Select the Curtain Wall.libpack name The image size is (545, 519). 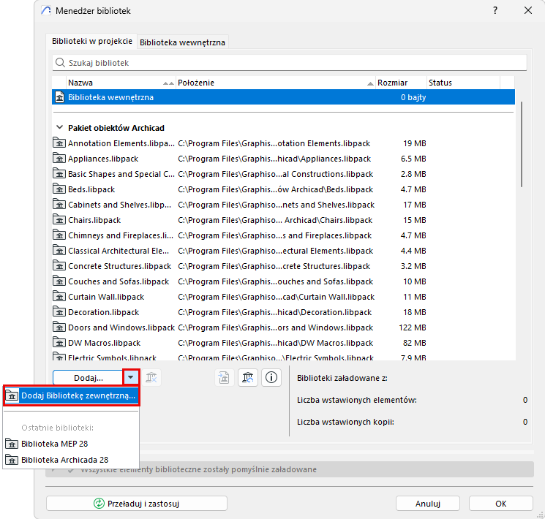pos(106,297)
